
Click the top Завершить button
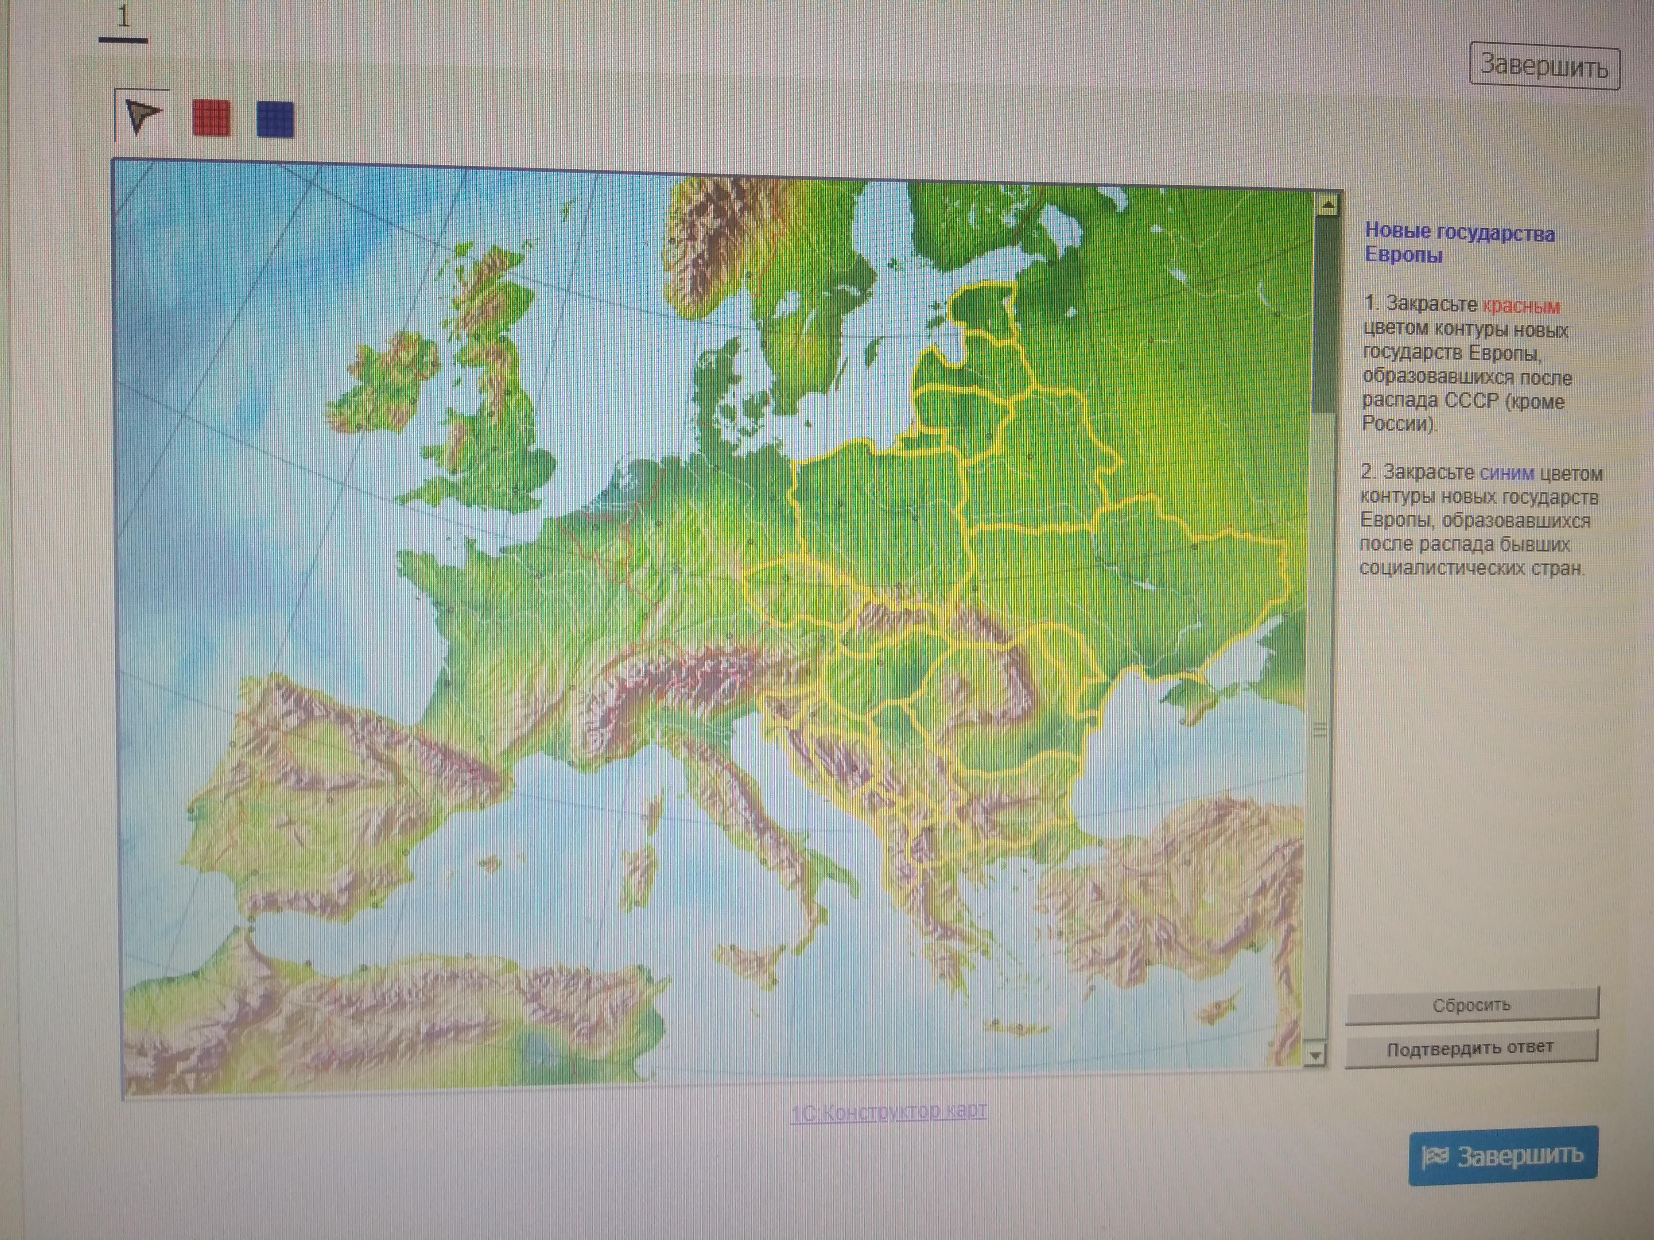1544,66
